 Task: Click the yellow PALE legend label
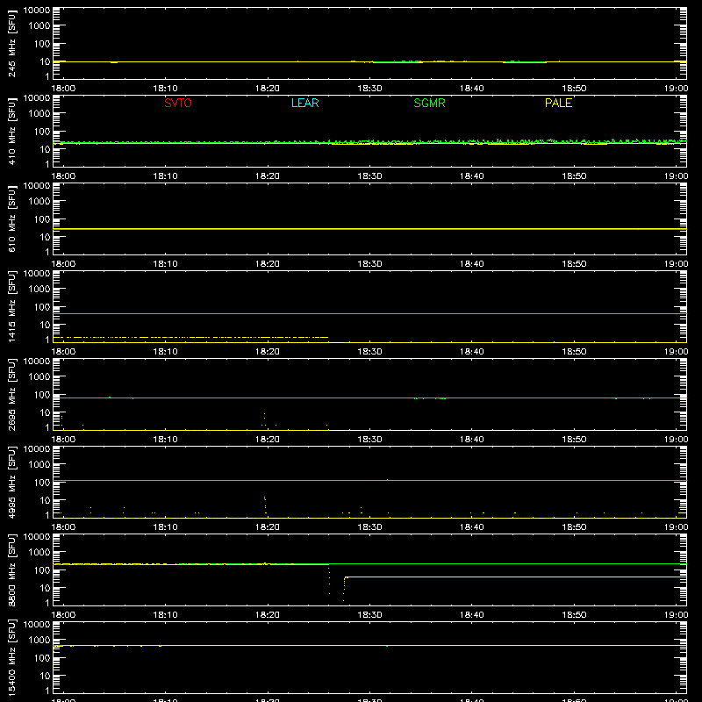[x=558, y=103]
